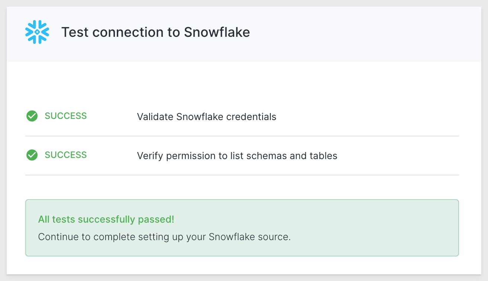Click the snowflake emblem in the header
The image size is (488, 281).
coord(37,32)
